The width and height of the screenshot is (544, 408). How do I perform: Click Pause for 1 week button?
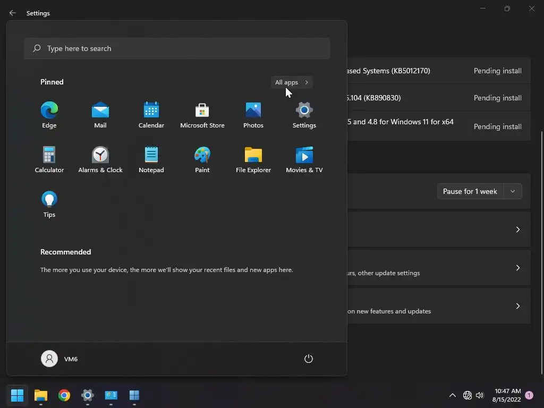470,191
